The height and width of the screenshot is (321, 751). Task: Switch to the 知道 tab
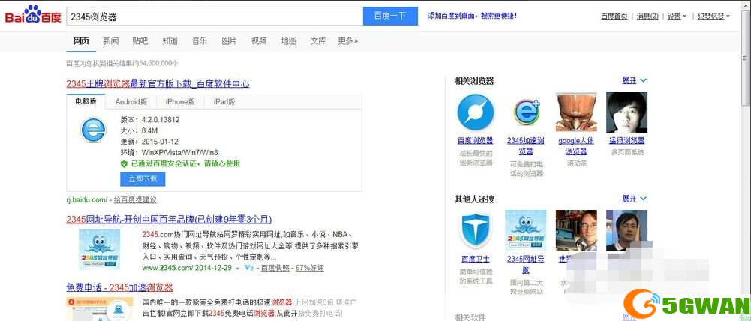170,41
